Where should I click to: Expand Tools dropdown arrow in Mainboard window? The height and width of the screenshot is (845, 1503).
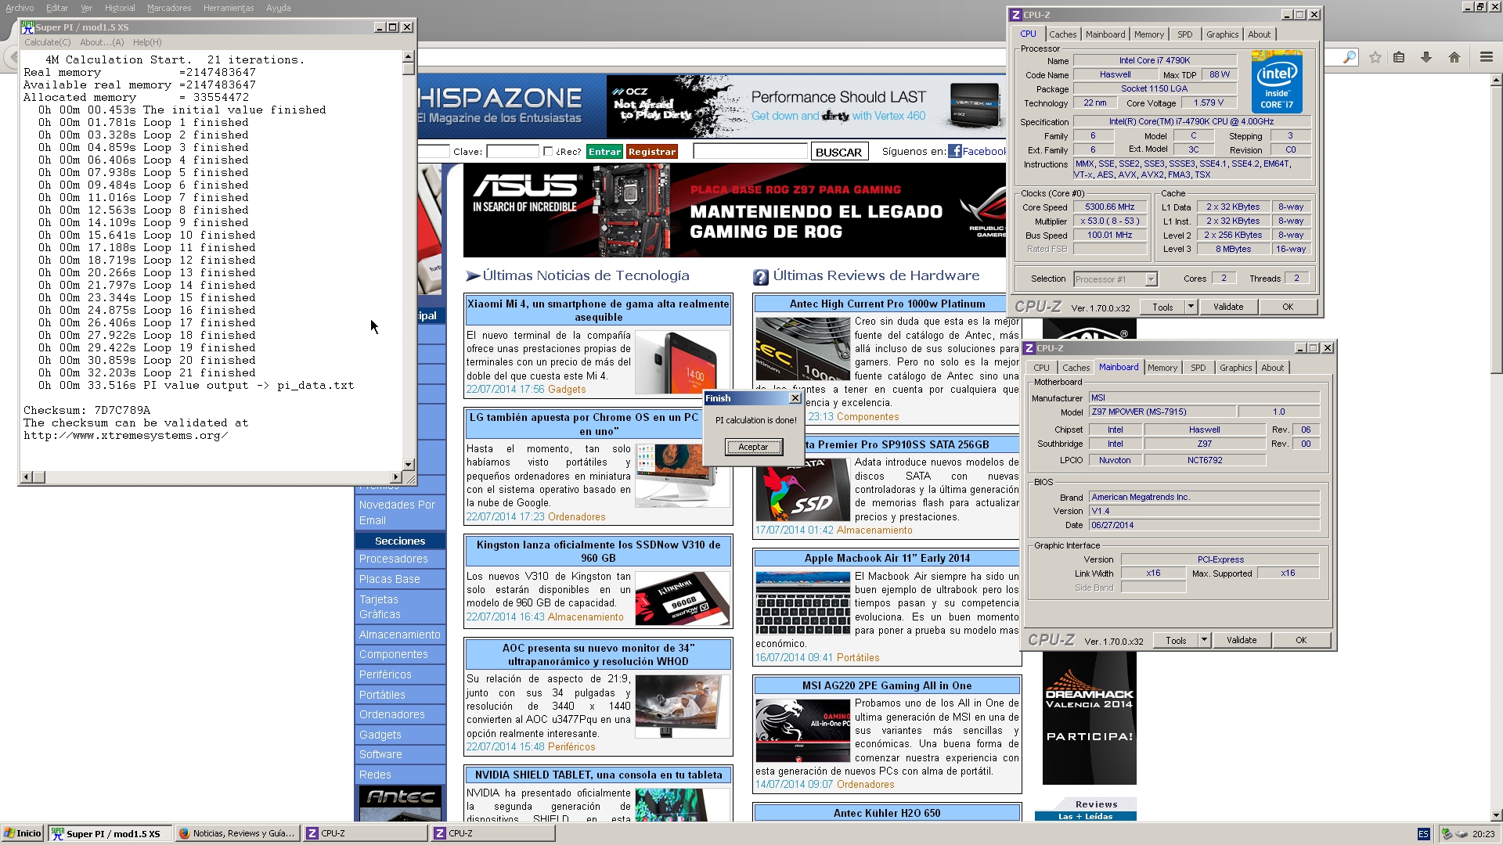tap(1205, 640)
